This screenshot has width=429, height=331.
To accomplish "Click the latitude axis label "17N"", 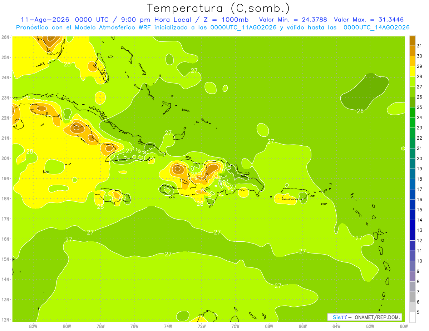I will click(5, 219).
